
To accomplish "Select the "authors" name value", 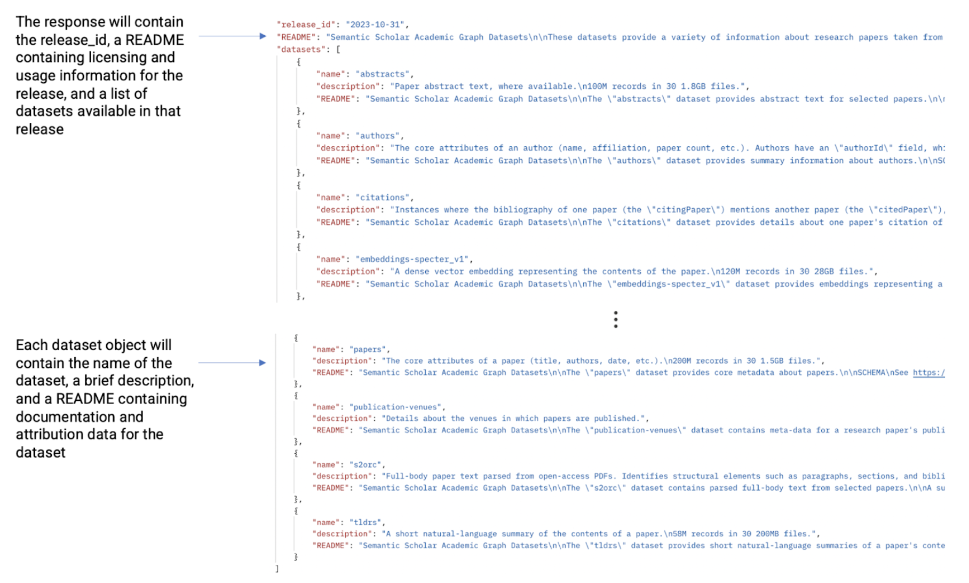I will tap(378, 136).
